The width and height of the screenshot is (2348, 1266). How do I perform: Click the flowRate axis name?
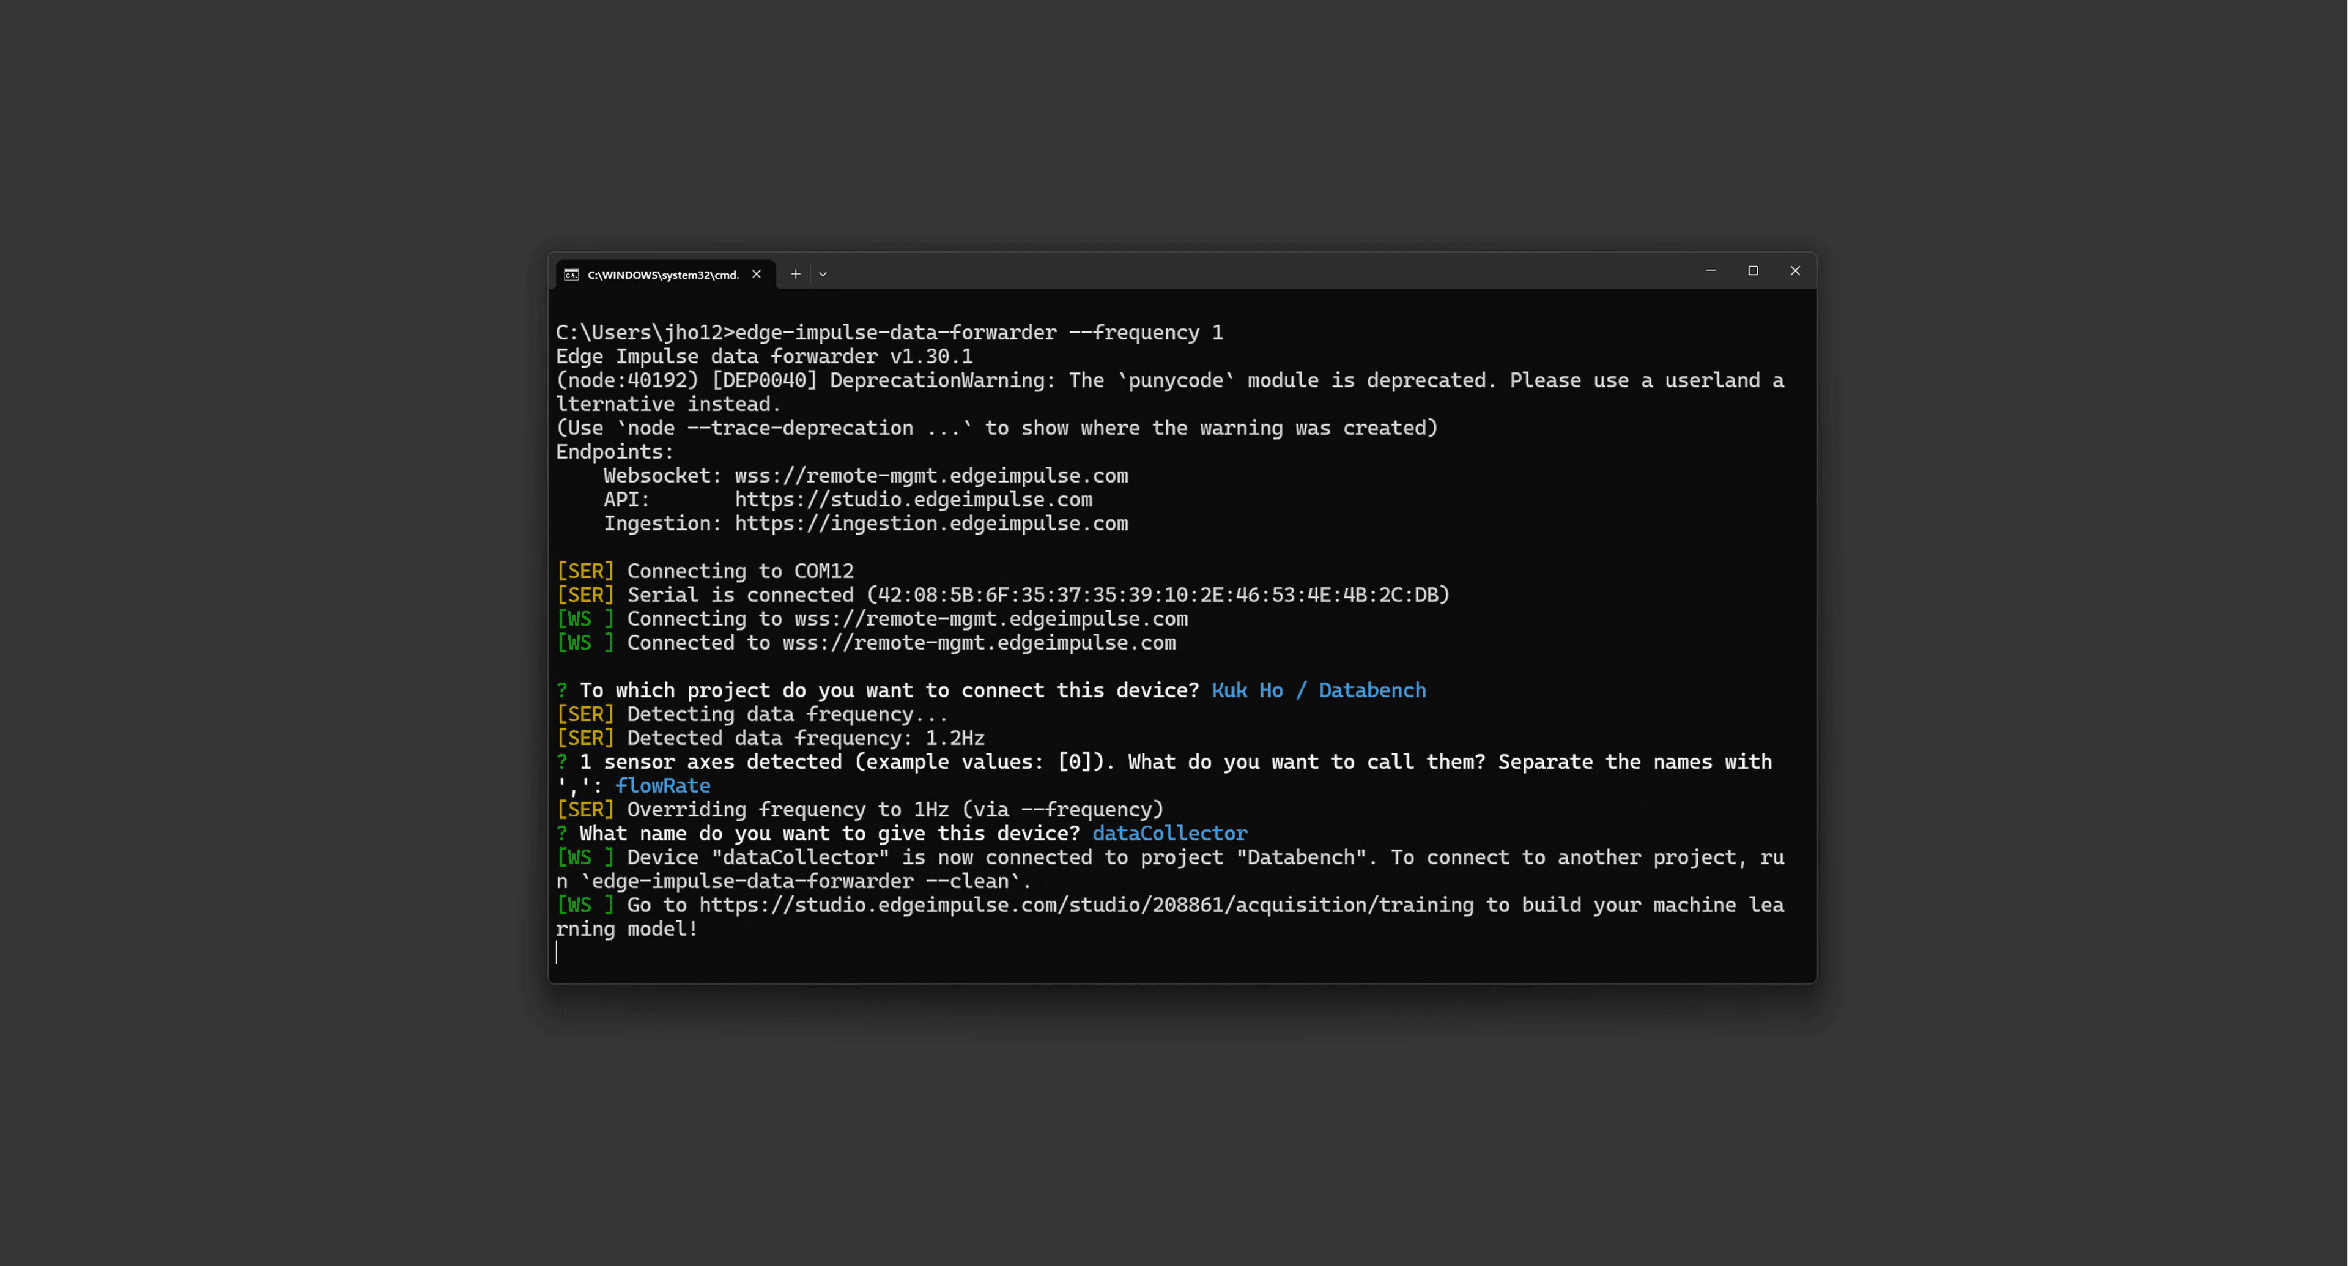(664, 785)
